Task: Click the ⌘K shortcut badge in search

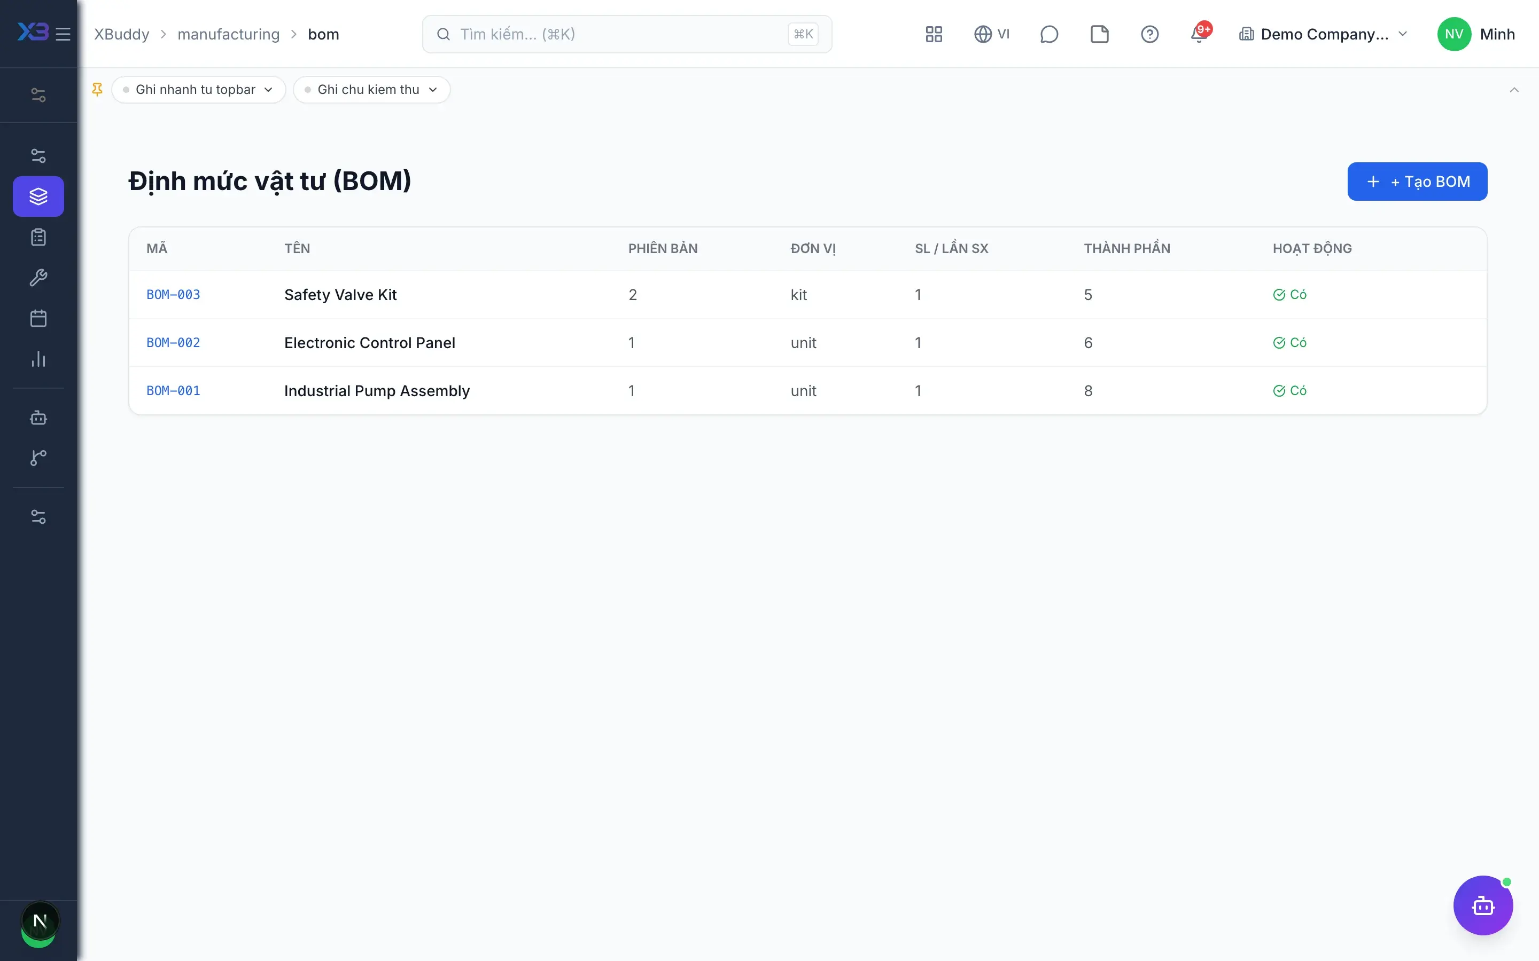Action: (x=803, y=34)
